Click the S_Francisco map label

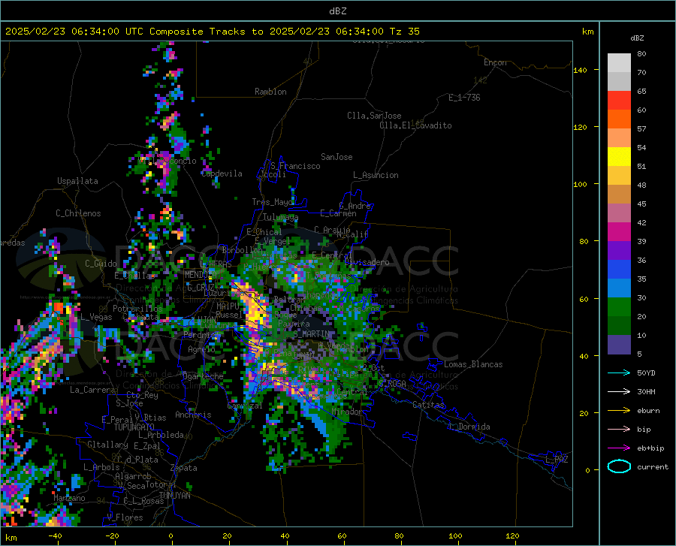(x=295, y=166)
